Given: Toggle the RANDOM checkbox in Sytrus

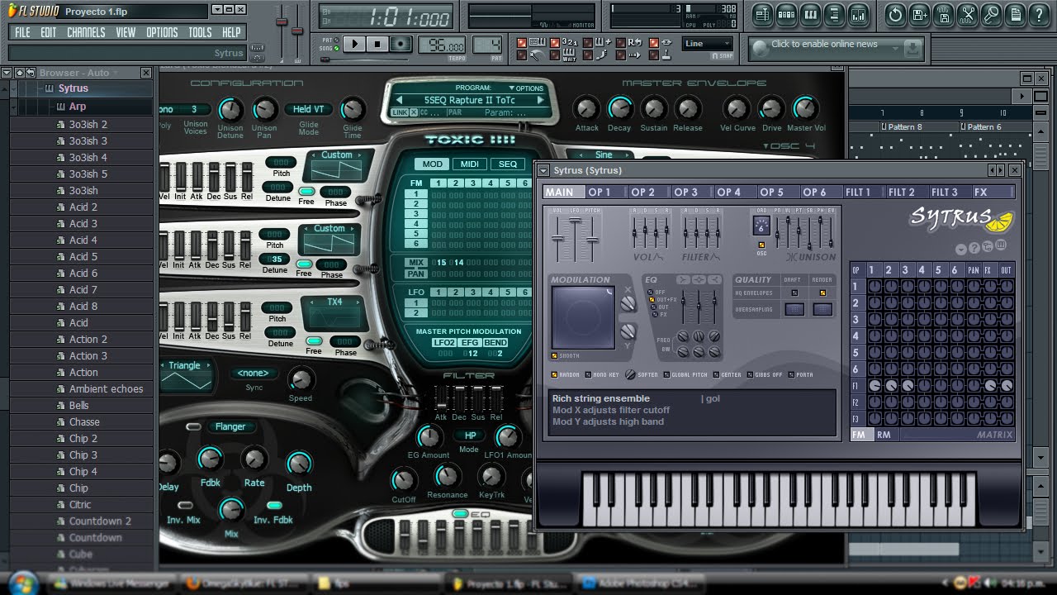Looking at the screenshot, I should click(x=554, y=374).
